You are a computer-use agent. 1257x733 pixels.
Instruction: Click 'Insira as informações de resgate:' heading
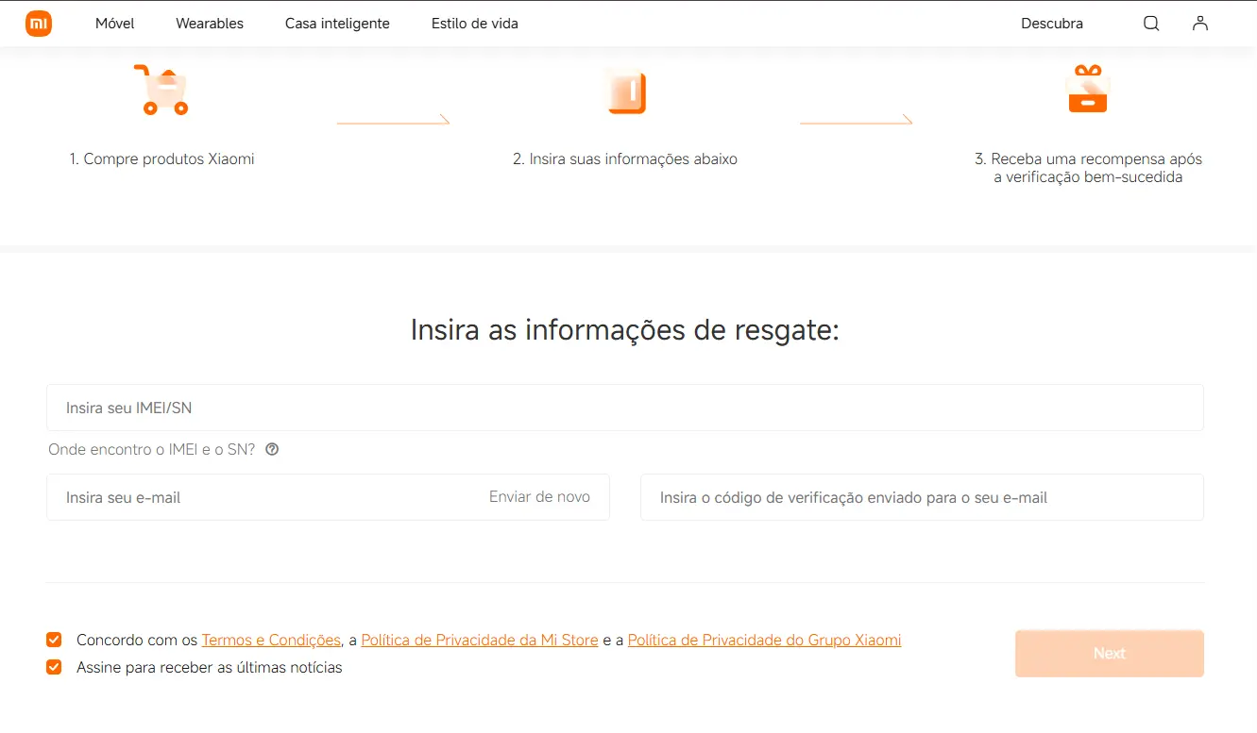tap(625, 330)
